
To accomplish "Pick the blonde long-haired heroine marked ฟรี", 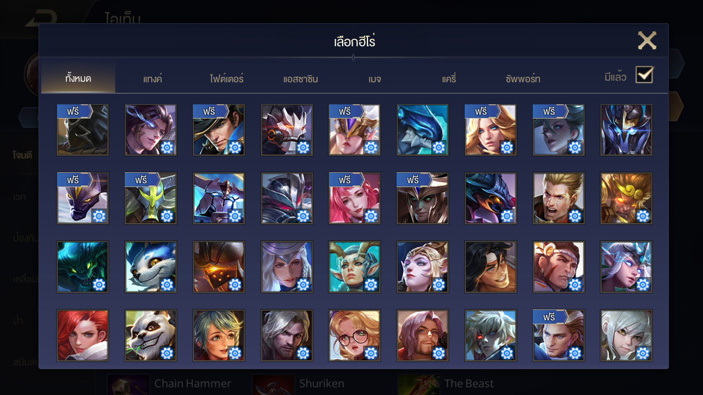I will 490,130.
